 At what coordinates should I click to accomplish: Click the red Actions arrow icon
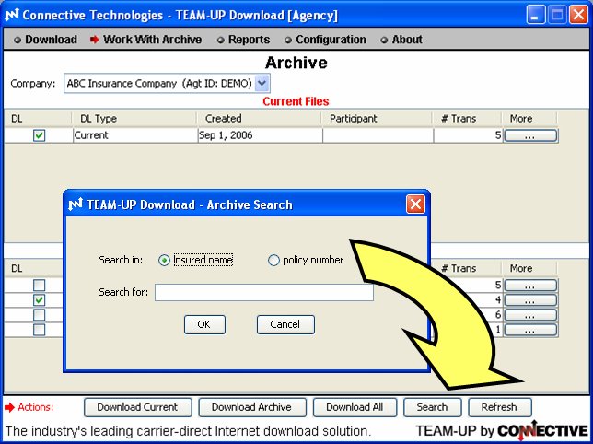pos(10,407)
